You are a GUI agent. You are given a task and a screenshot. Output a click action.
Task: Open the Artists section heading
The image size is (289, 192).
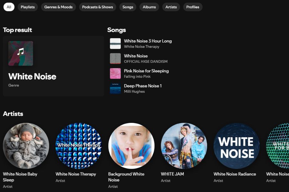coord(13,114)
